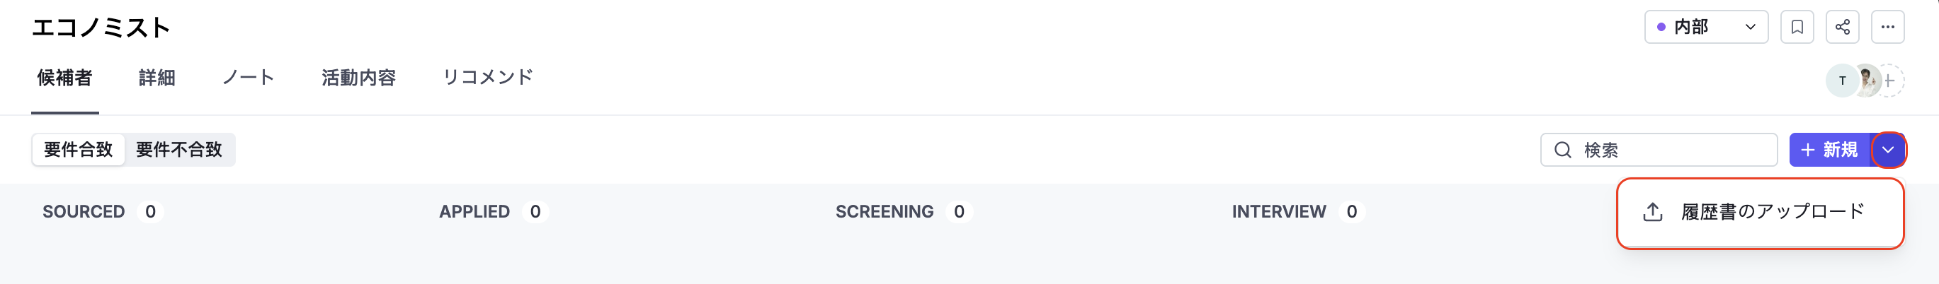
Task: Go to the リコメンド tab
Action: click(488, 78)
